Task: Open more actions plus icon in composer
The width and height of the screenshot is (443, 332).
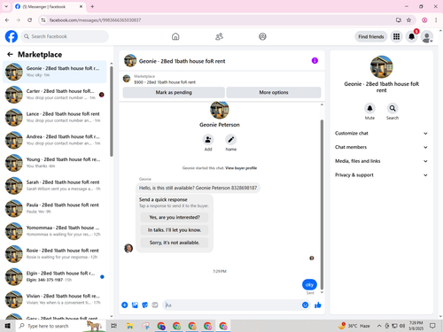Action: click(125, 305)
